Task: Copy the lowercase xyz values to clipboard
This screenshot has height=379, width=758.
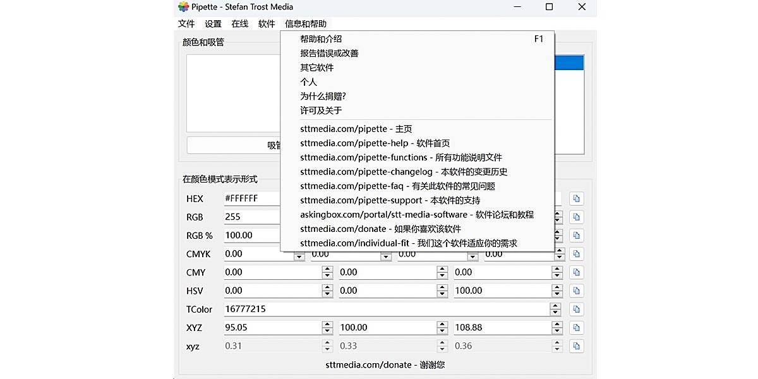Action: (x=575, y=346)
